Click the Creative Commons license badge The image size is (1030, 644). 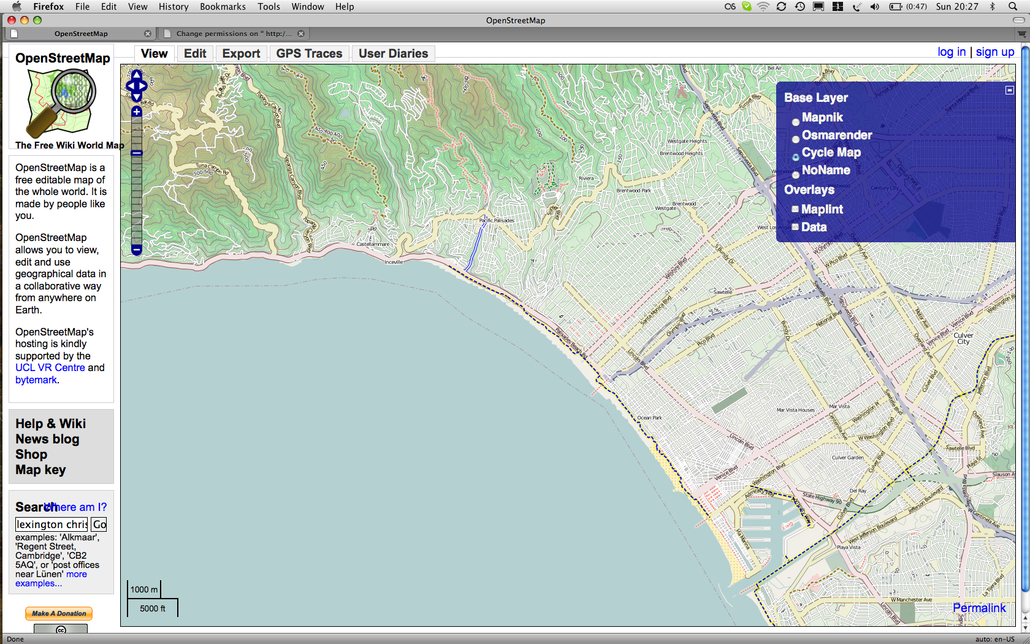click(61, 629)
